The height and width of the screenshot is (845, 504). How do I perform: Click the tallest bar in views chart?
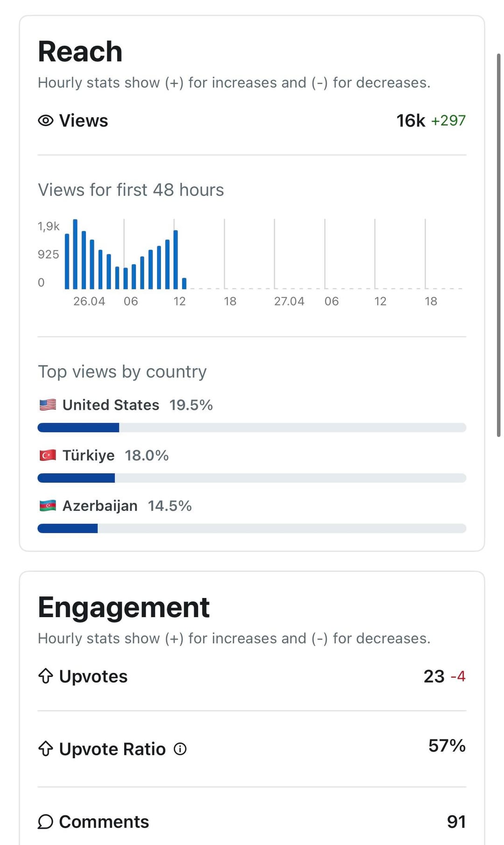pyautogui.click(x=75, y=254)
